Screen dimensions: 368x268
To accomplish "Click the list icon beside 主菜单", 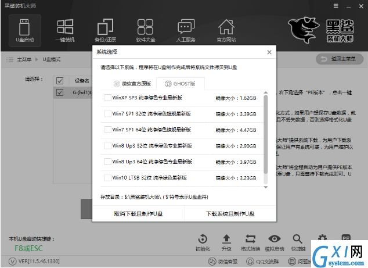I will point(10,60).
